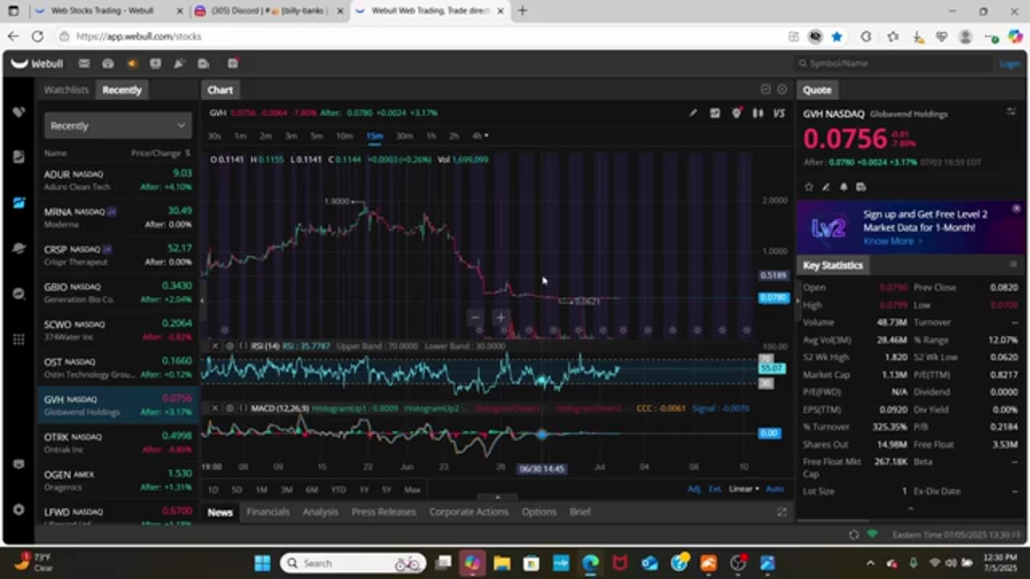The image size is (1030, 579).
Task: Open the Linear scale dropdown
Action: 744,489
